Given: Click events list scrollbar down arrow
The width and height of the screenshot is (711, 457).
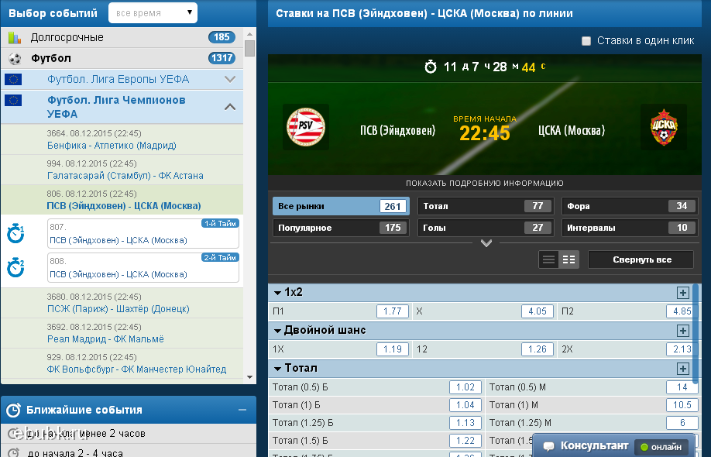Looking at the screenshot, I should pos(250,377).
